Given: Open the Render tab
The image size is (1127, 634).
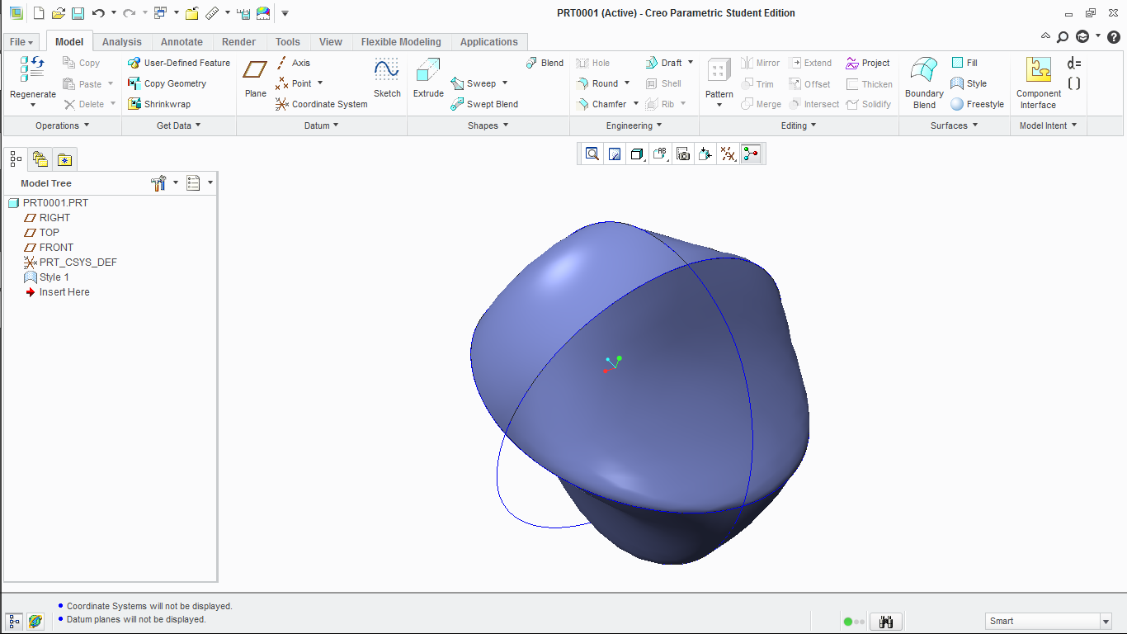Looking at the screenshot, I should [x=239, y=42].
